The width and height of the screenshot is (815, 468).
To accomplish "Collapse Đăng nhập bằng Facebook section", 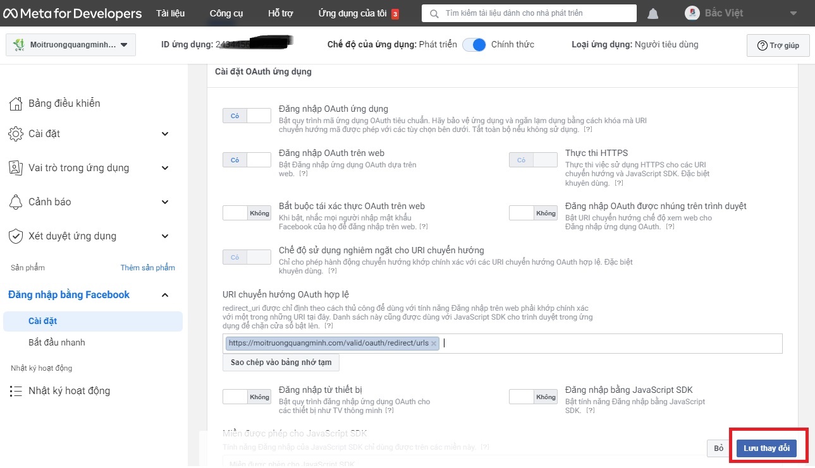I will coord(165,295).
